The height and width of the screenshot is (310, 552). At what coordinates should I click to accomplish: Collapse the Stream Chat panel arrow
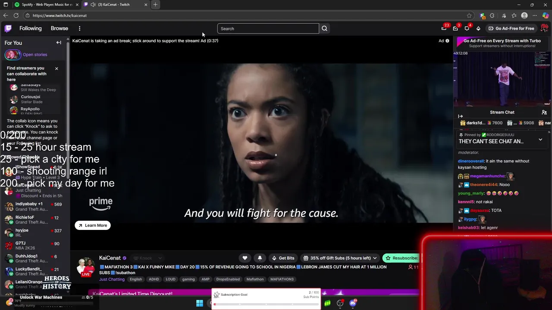point(460,116)
